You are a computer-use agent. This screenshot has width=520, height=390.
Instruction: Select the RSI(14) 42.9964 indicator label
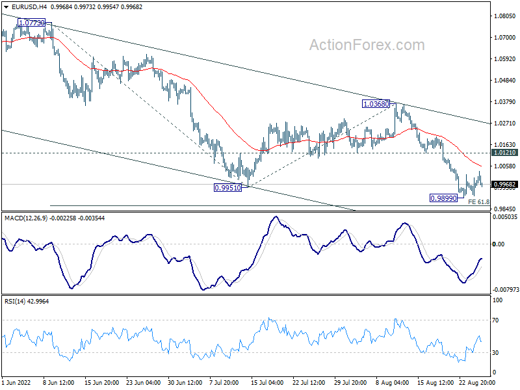[x=27, y=302]
